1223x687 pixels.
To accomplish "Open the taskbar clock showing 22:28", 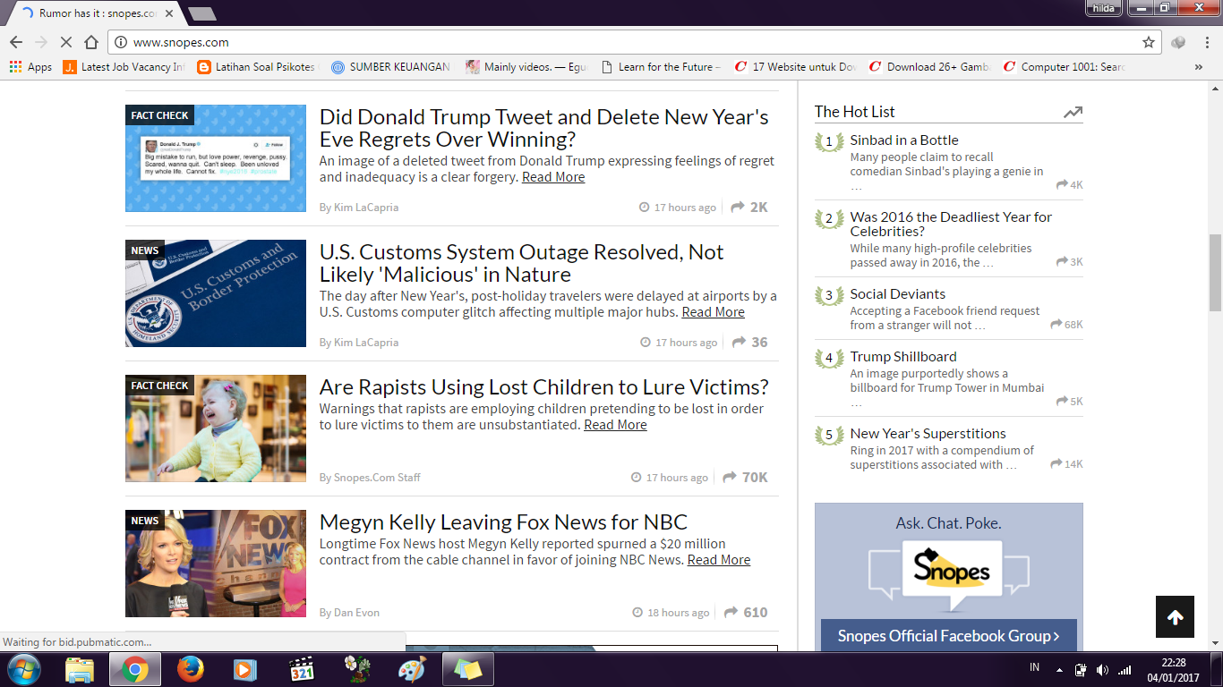I will click(x=1173, y=669).
